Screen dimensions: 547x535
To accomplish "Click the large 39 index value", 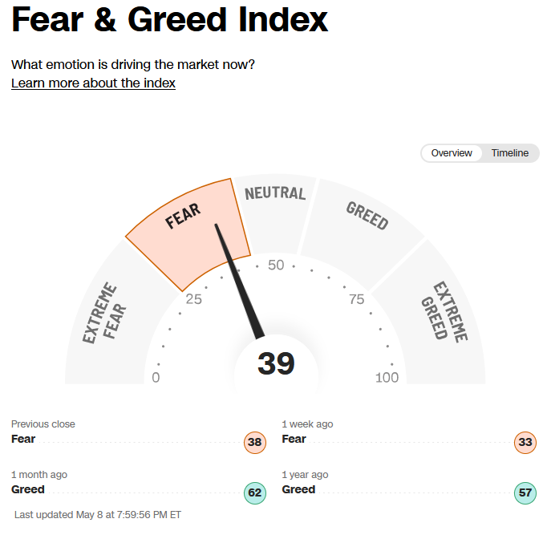I will click(276, 363).
